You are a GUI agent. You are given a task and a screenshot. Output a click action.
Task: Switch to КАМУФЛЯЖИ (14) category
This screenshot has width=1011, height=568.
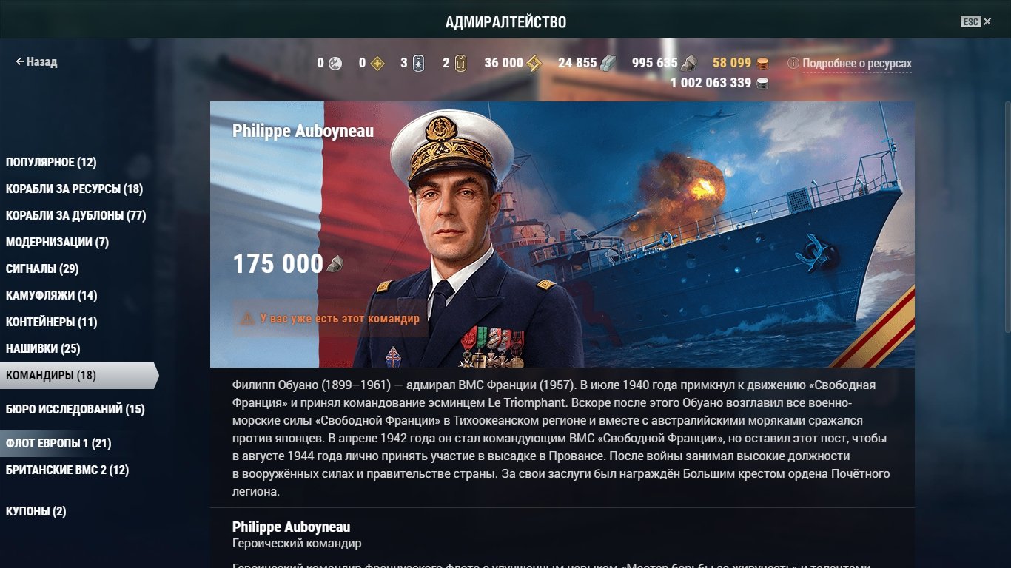[51, 295]
